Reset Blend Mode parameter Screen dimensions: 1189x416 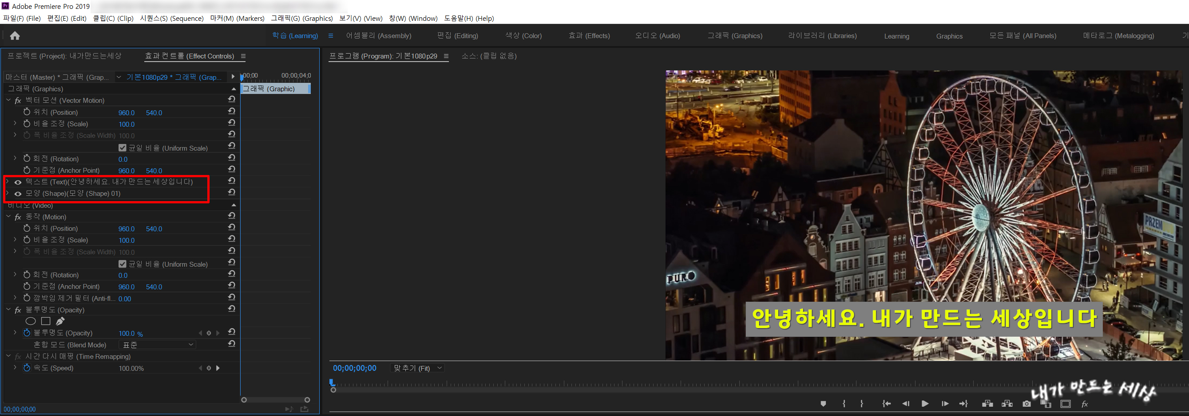pyautogui.click(x=232, y=344)
